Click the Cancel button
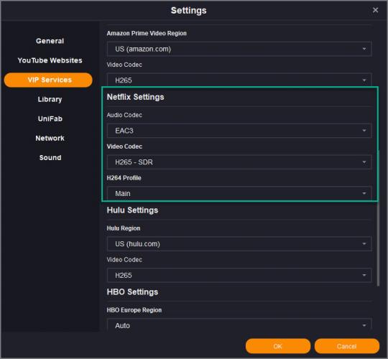Viewport: 388px width, 359px height. [x=346, y=346]
